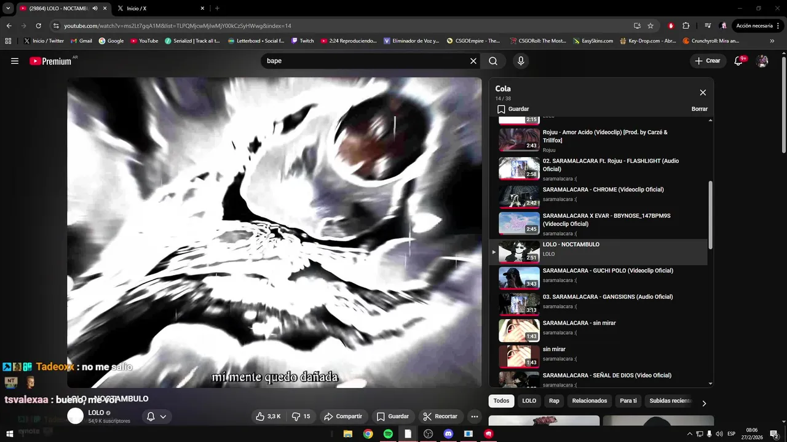The image size is (787, 442).
Task: Show more bookmarks with double chevron
Action: 772,41
